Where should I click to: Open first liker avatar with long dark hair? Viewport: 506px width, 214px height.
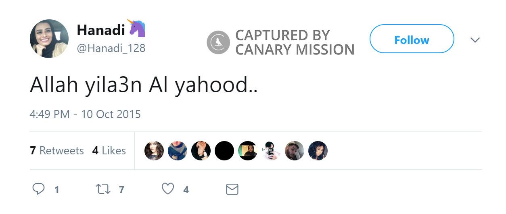click(x=154, y=151)
